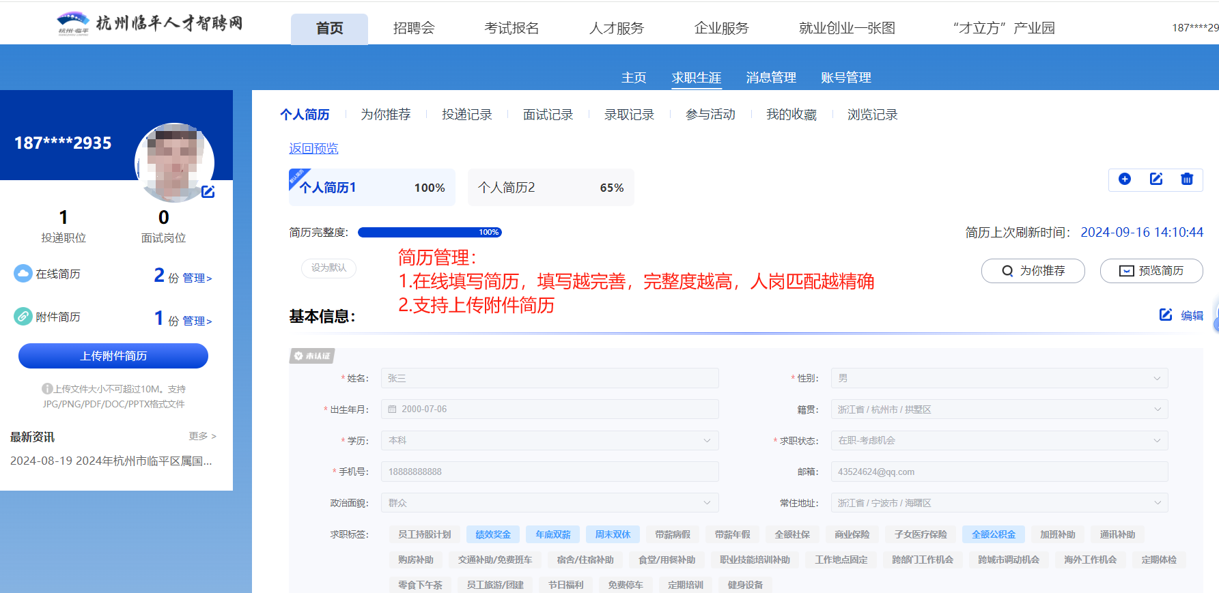Image resolution: width=1219 pixels, height=593 pixels.
Task: Select the 健身设备 tag
Action: [745, 585]
